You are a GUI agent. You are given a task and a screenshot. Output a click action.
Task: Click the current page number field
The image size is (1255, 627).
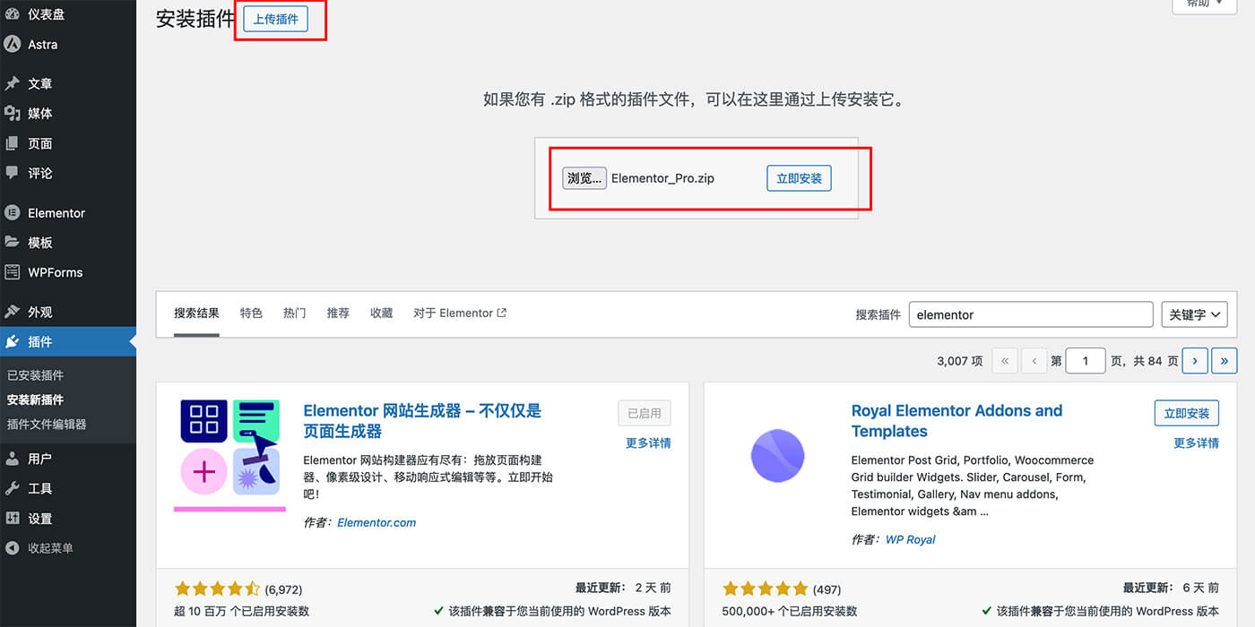pos(1086,361)
